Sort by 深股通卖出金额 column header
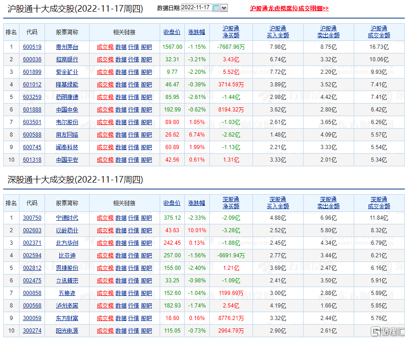 click(x=328, y=203)
